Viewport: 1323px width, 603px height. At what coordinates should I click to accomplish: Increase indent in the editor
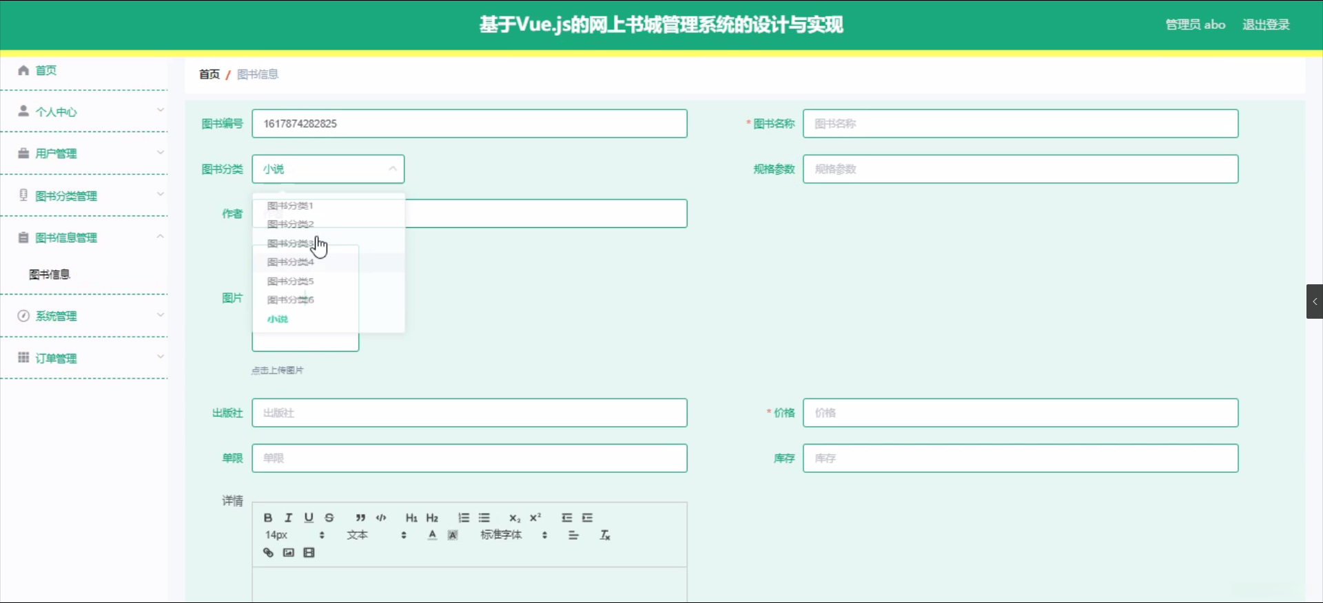click(588, 518)
